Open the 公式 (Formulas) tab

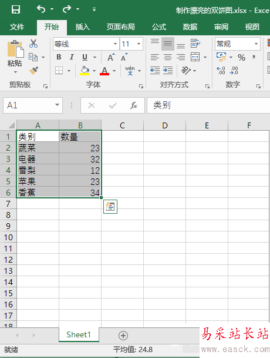click(159, 27)
